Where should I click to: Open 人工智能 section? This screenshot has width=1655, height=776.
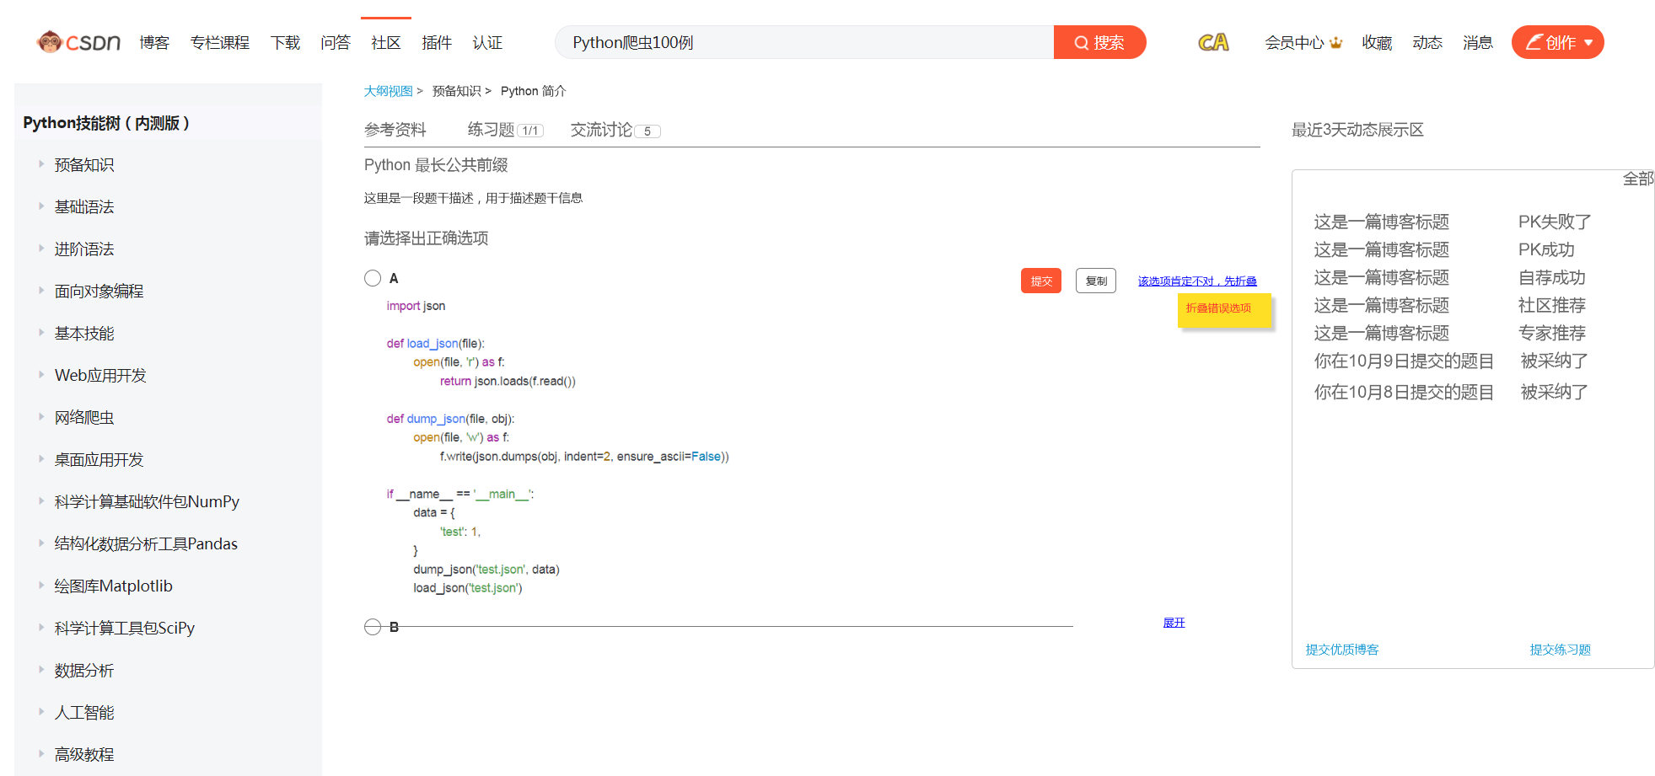click(83, 712)
